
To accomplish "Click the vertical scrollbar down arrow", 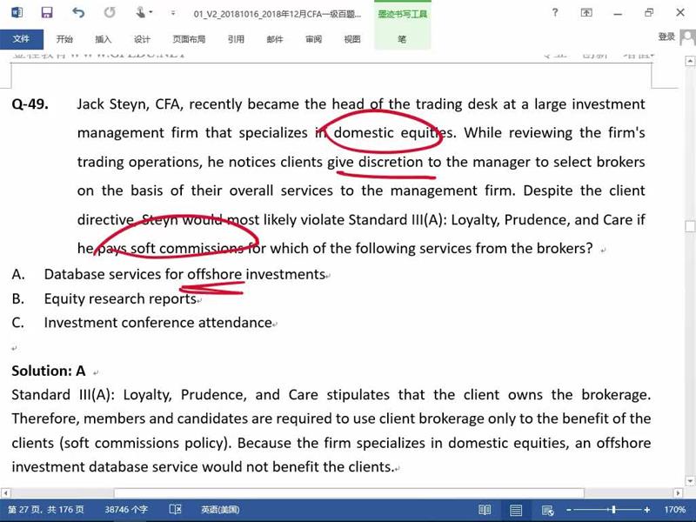I will click(x=690, y=480).
